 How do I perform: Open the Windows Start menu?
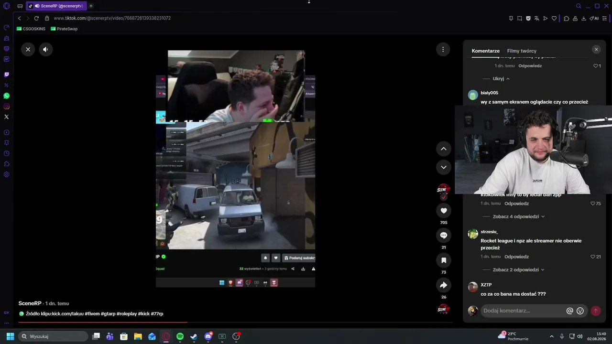point(10,336)
